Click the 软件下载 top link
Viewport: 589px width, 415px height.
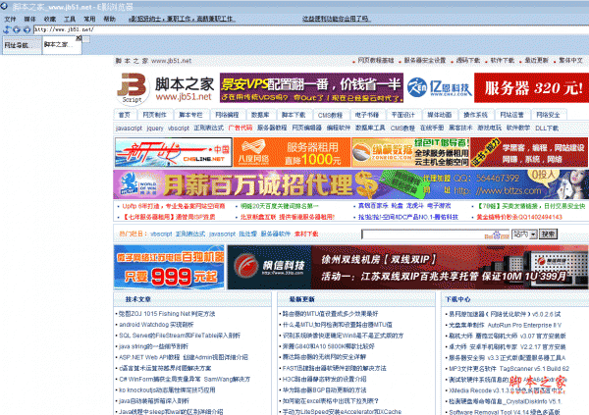(503, 61)
